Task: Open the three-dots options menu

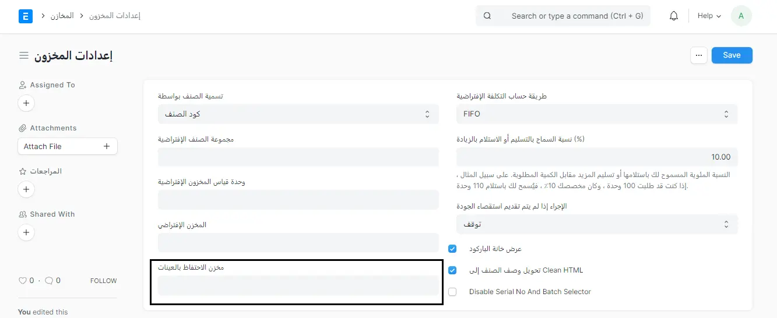Action: (x=699, y=55)
